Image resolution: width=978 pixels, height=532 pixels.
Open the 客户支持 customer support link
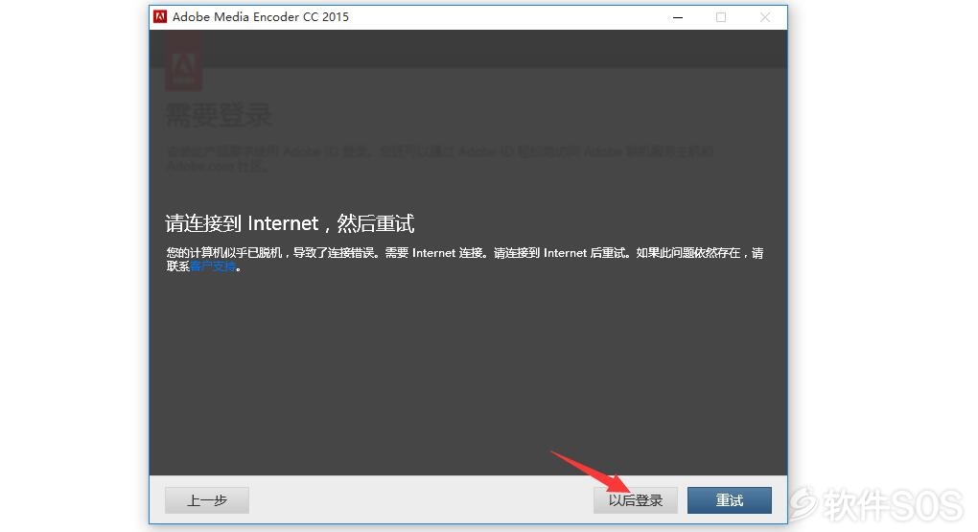pyautogui.click(x=213, y=266)
